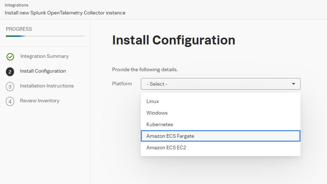
Task: Pick Kubernetes in the dropdown list
Action: tap(220, 124)
